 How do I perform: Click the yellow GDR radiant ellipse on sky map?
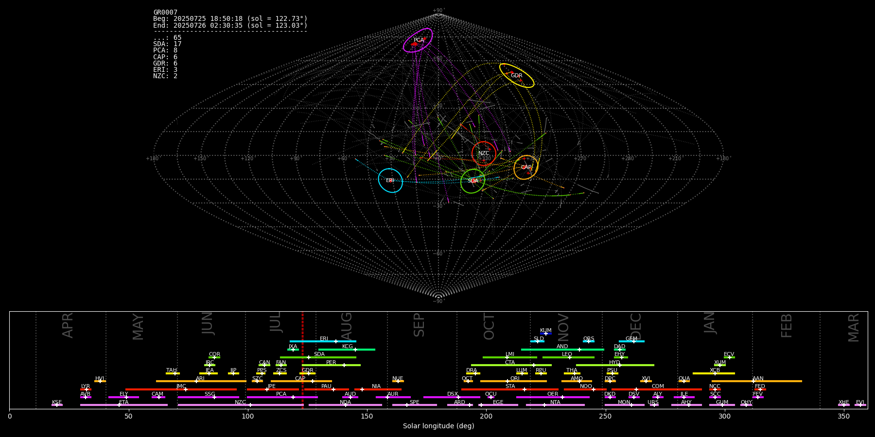tap(517, 76)
